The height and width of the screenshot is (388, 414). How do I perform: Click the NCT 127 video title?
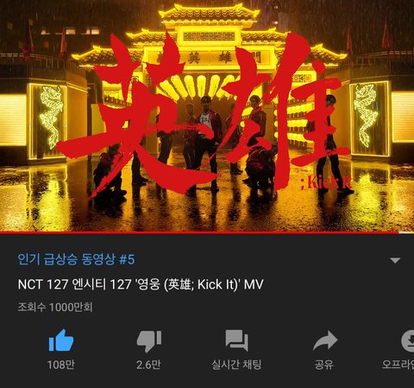pos(141,284)
